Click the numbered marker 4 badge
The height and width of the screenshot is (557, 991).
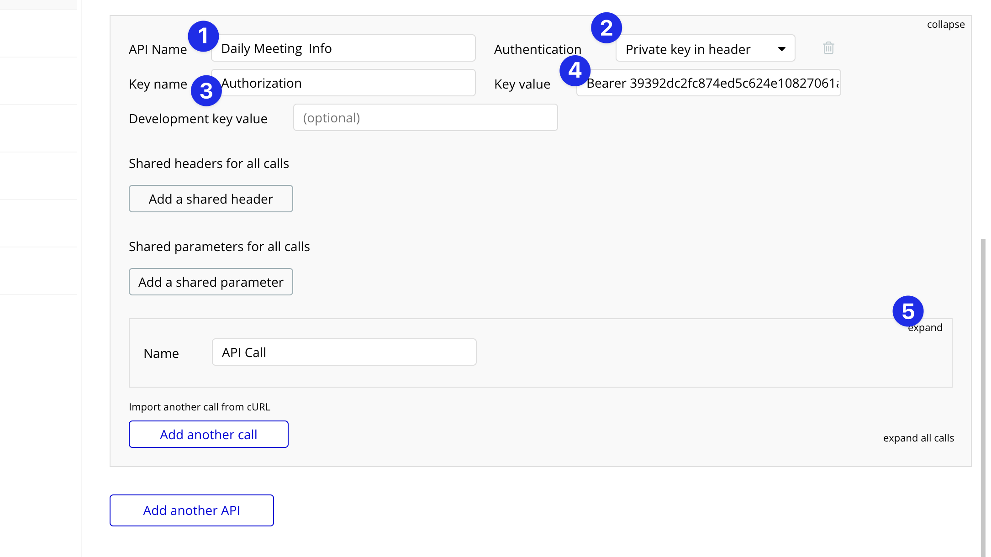click(x=575, y=71)
